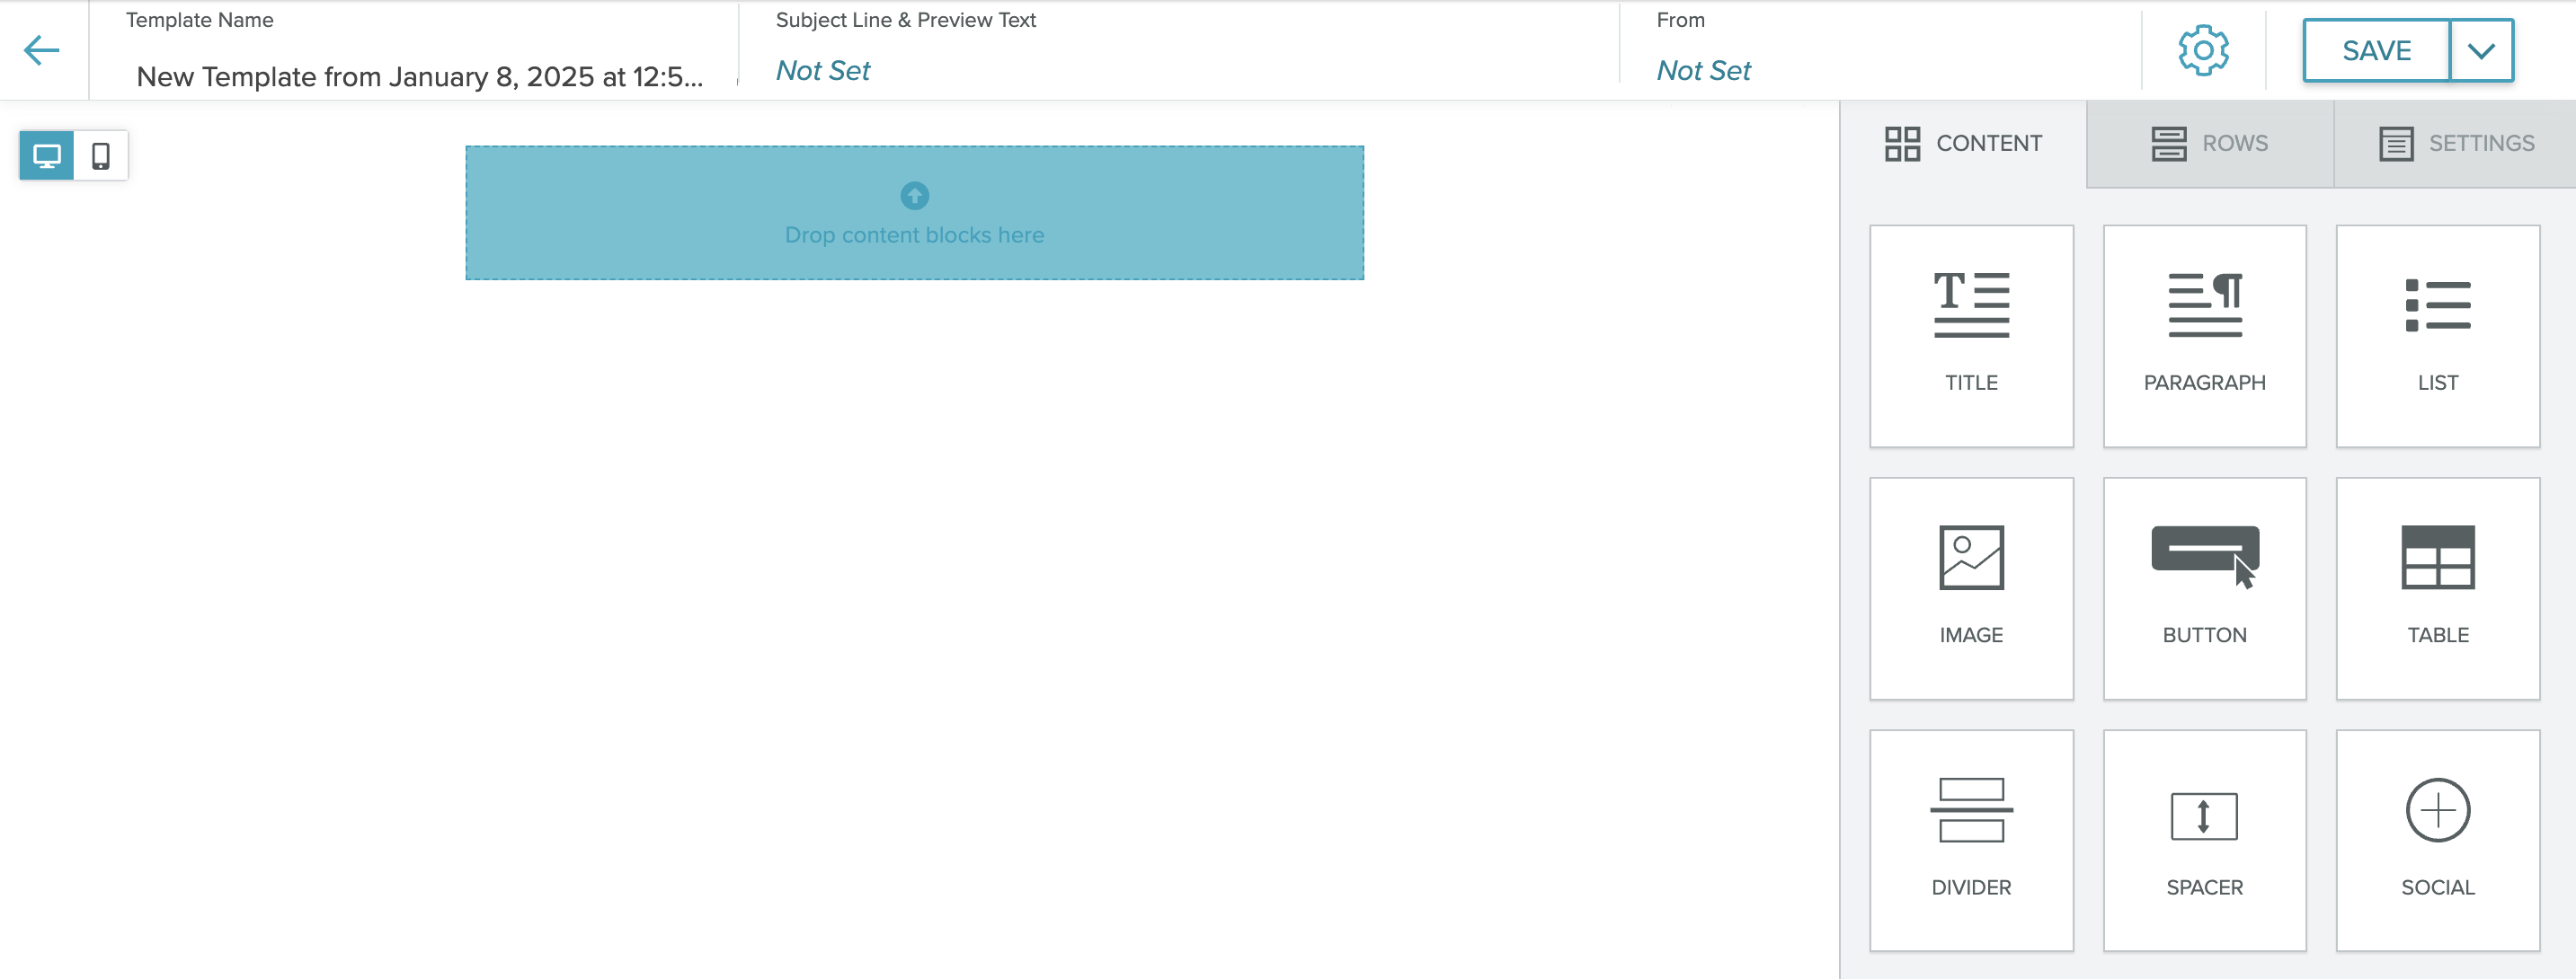This screenshot has height=979, width=2576.
Task: Select the Divider content block
Action: point(1971,840)
